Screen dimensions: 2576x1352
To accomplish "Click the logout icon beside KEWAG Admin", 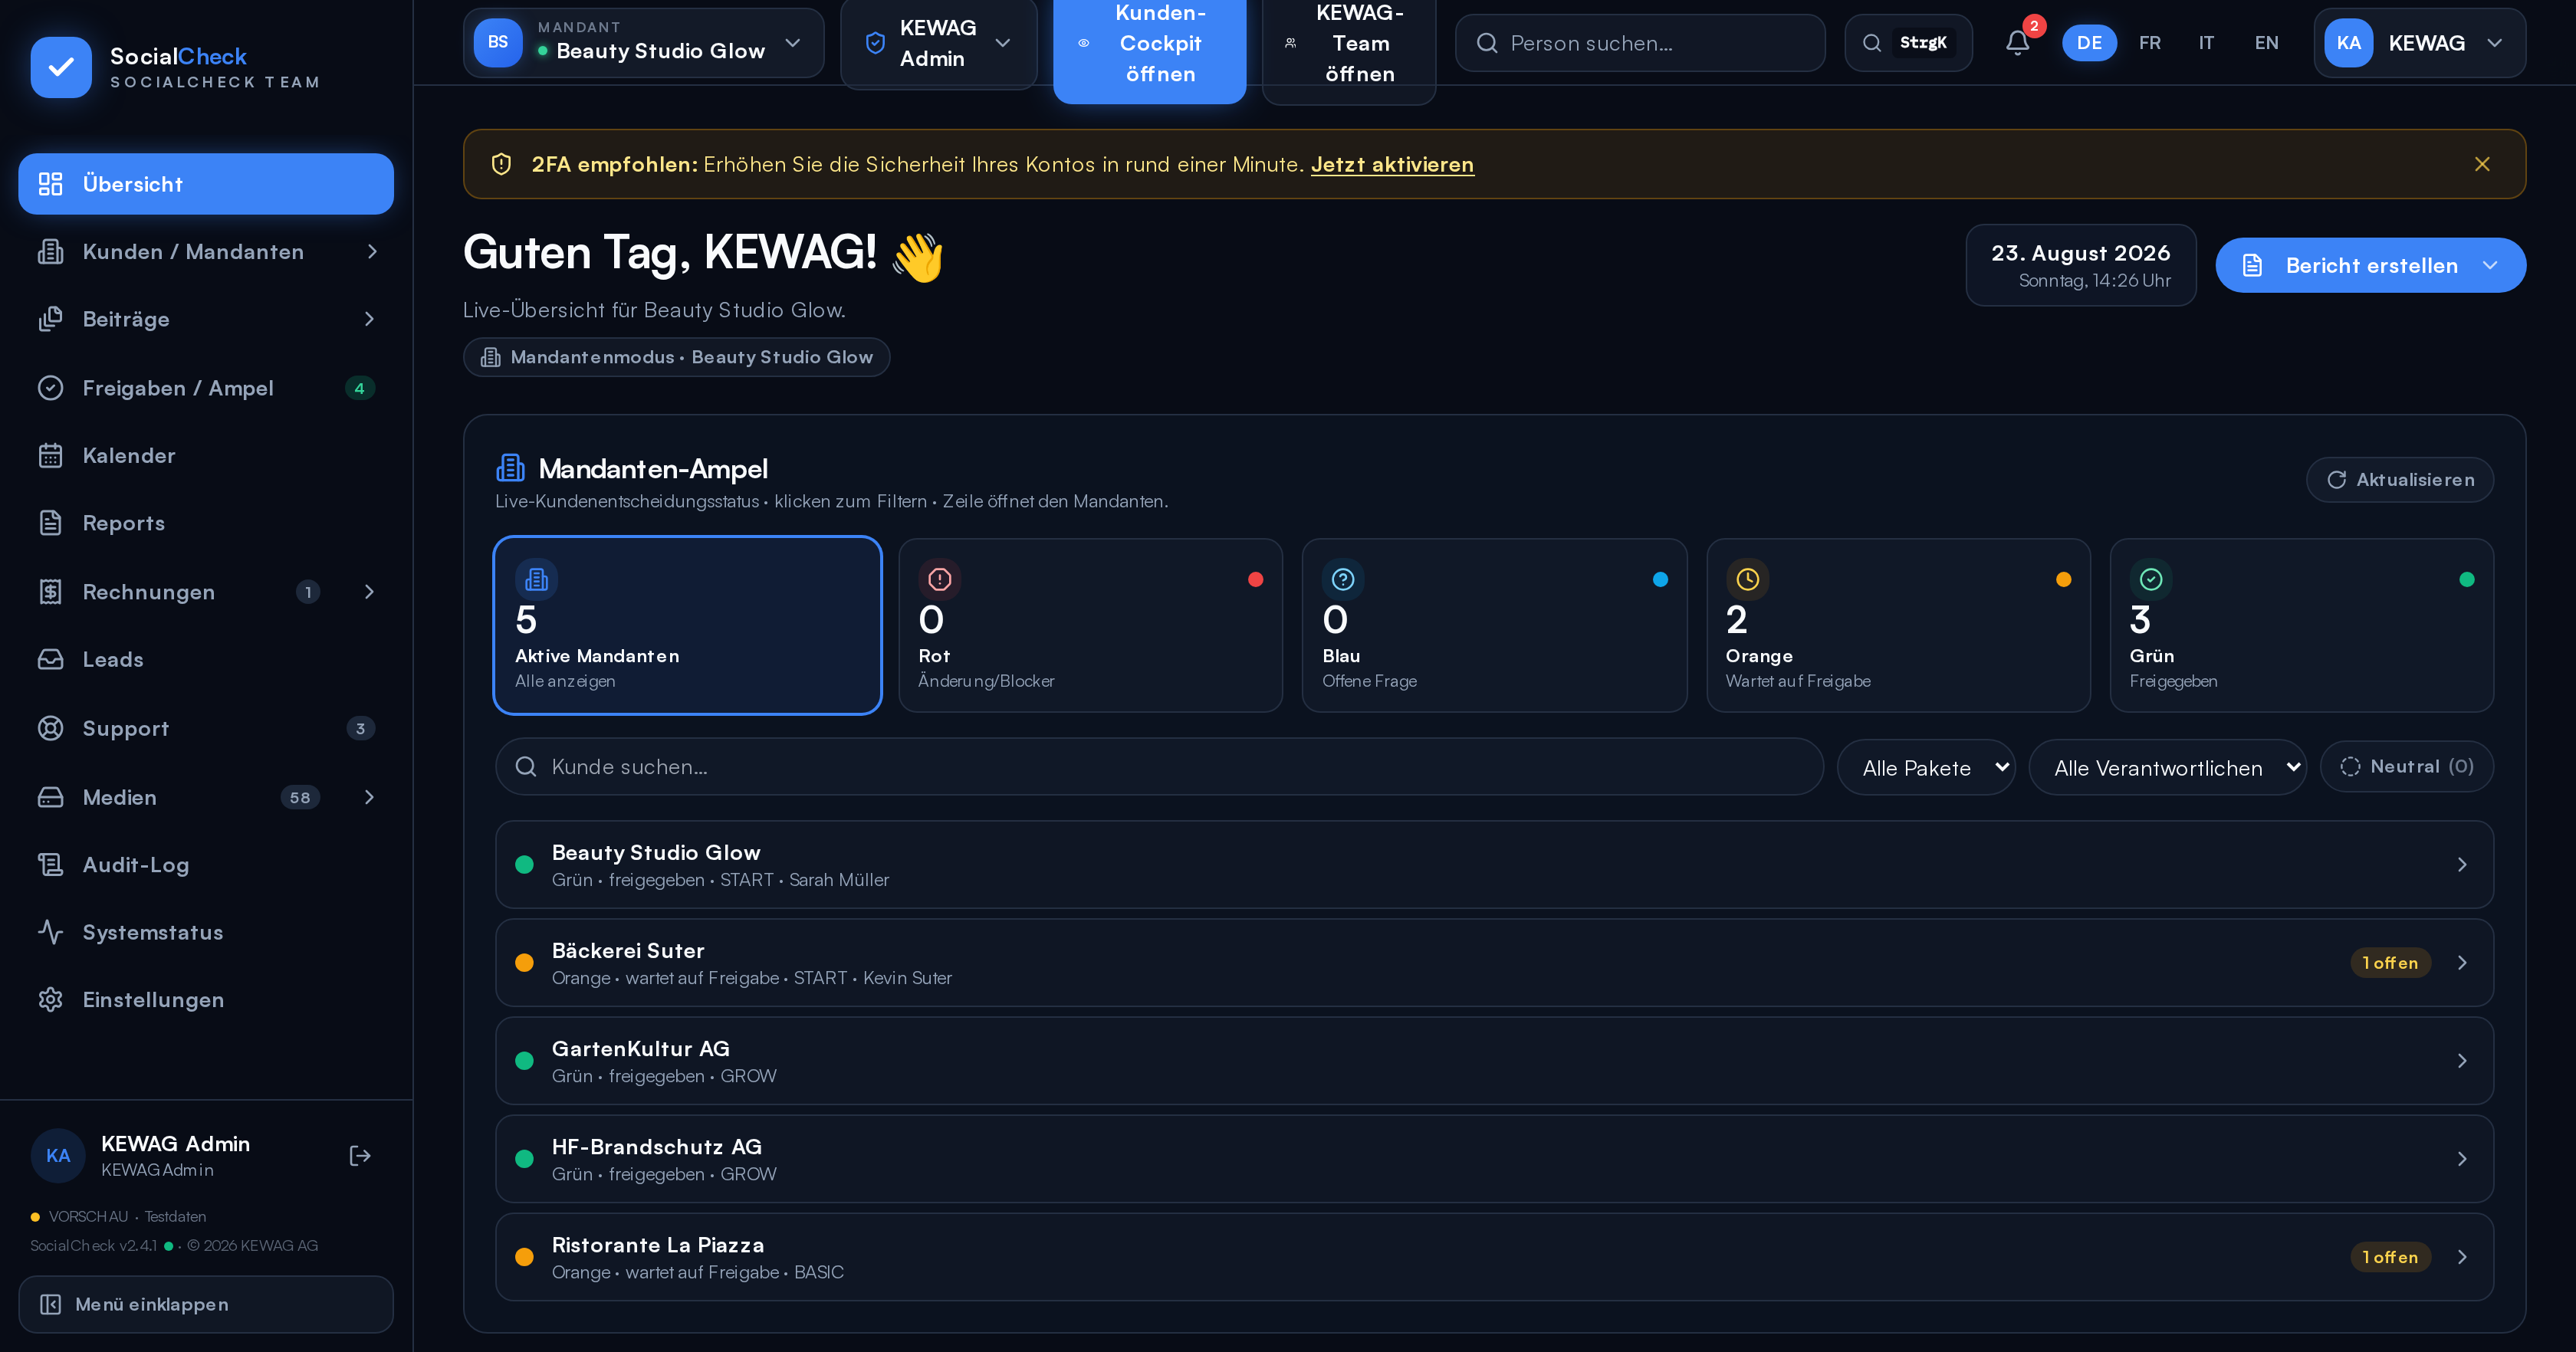I will (x=360, y=1156).
